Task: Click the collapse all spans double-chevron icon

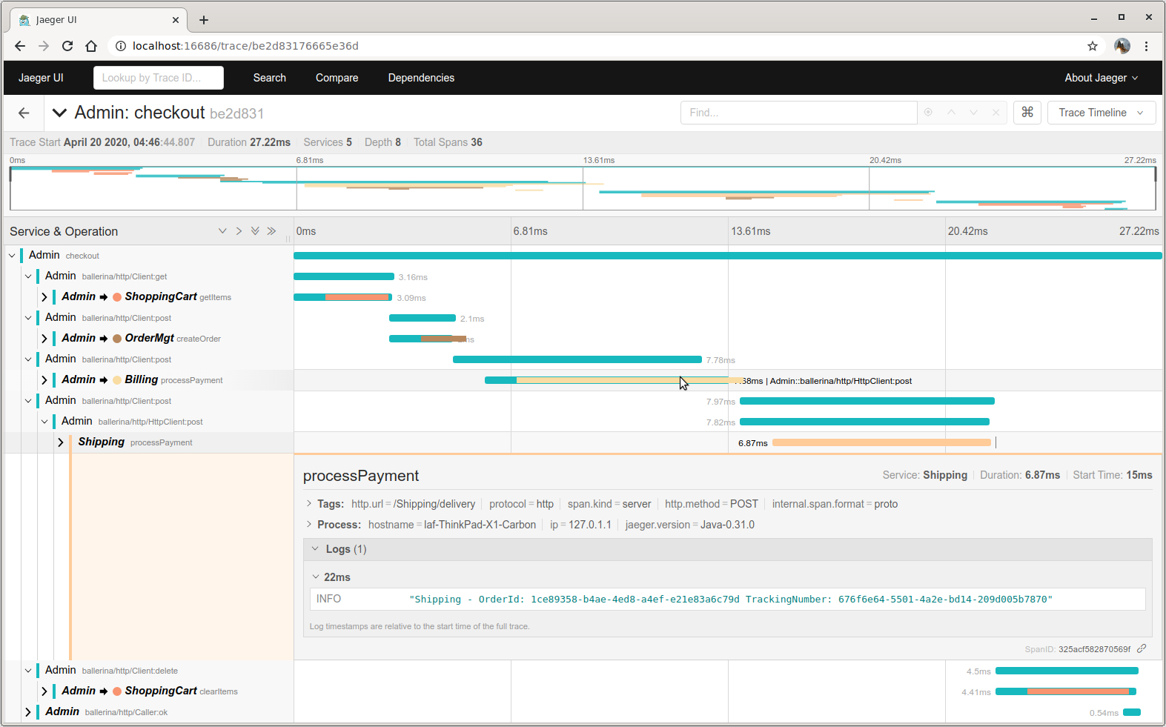Action: 271,231
